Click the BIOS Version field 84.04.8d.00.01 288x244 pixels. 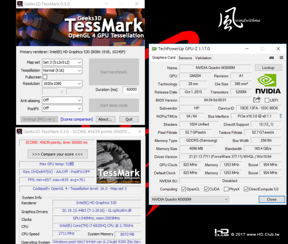(x=215, y=100)
